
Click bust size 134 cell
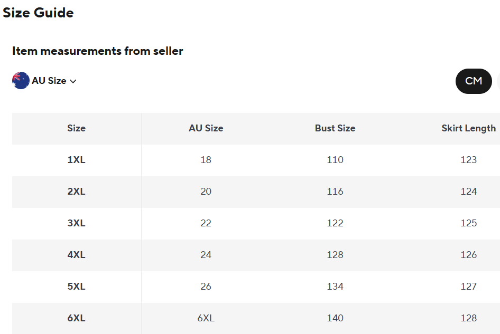[x=335, y=287]
